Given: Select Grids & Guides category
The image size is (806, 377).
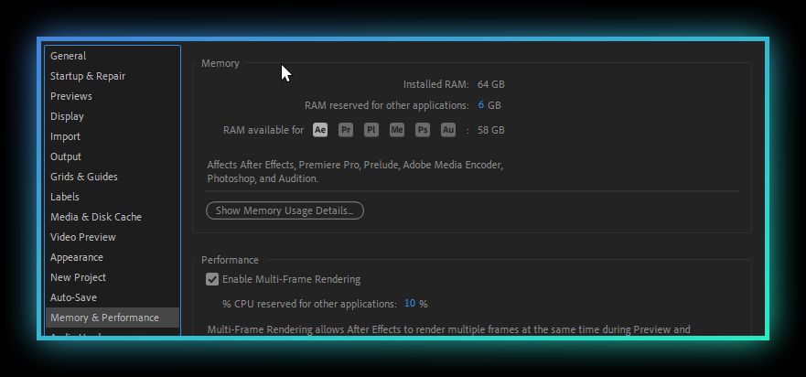Looking at the screenshot, I should coord(113,177).
